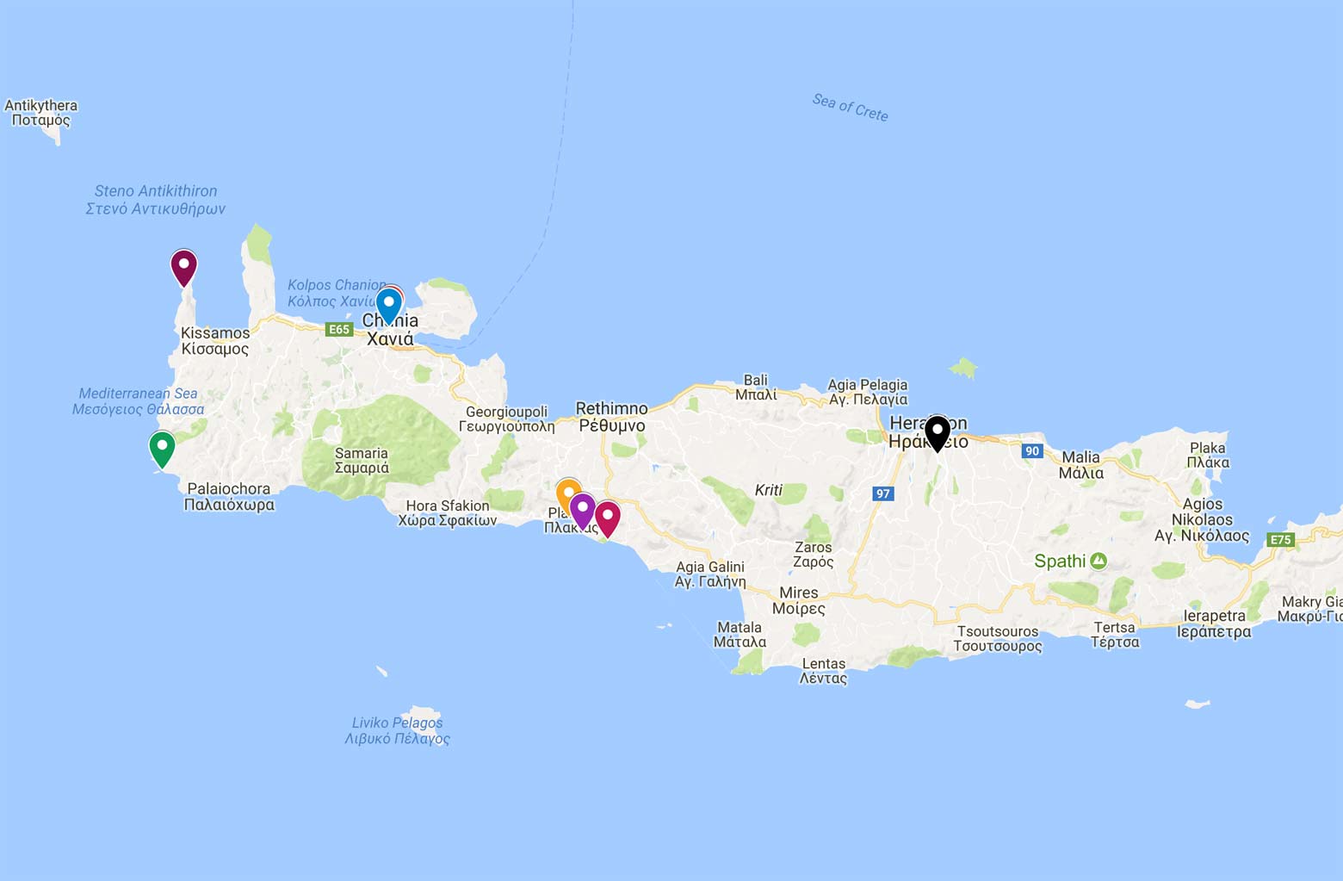The width and height of the screenshot is (1343, 881).
Task: Select the Agios Nikolaos place label
Action: (x=1202, y=519)
